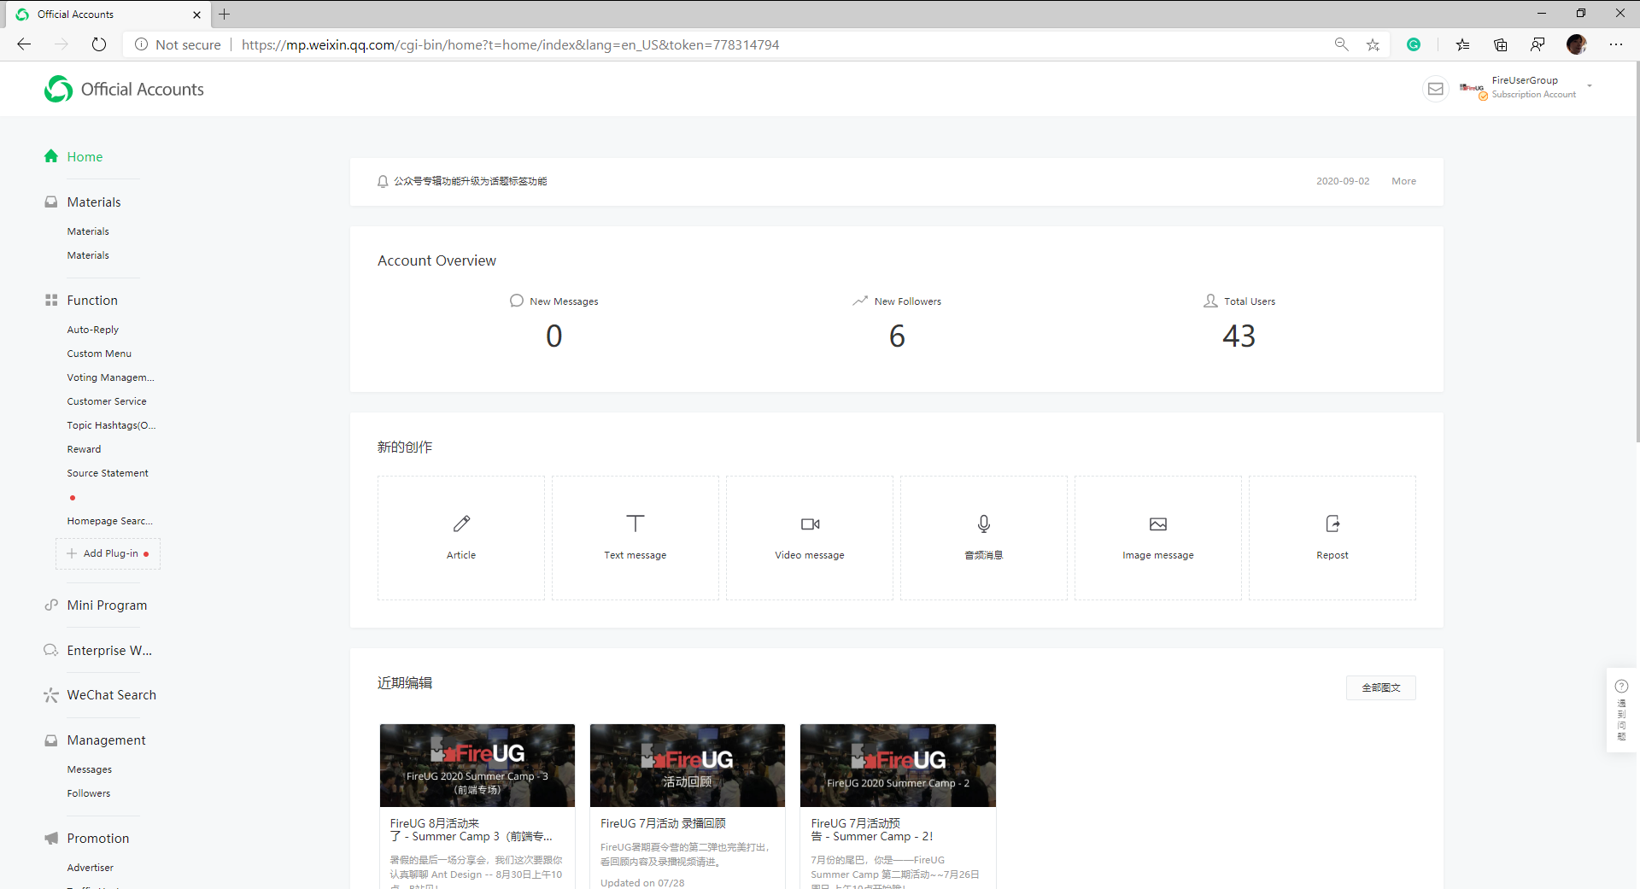Image resolution: width=1640 pixels, height=889 pixels.
Task: Click the Article pencil icon
Action: 461,523
